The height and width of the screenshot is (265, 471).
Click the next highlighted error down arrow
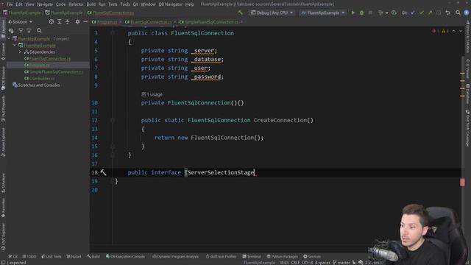pos(461,31)
